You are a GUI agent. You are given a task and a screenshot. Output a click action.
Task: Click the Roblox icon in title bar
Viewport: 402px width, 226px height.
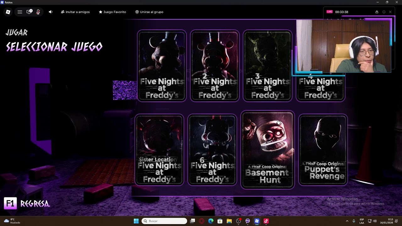pyautogui.click(x=2, y=2)
